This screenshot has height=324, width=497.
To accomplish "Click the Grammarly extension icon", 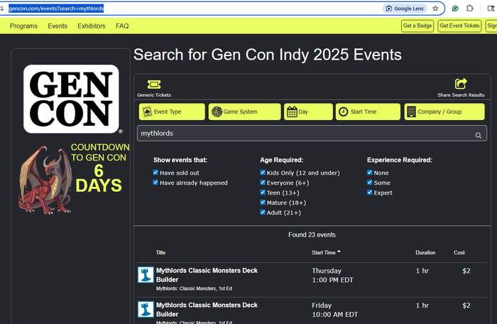I will [455, 9].
